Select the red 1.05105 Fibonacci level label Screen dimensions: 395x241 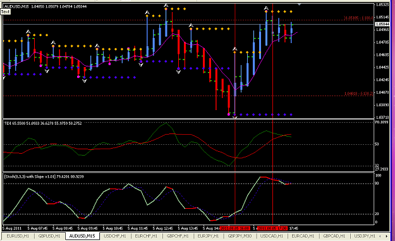pos(358,18)
